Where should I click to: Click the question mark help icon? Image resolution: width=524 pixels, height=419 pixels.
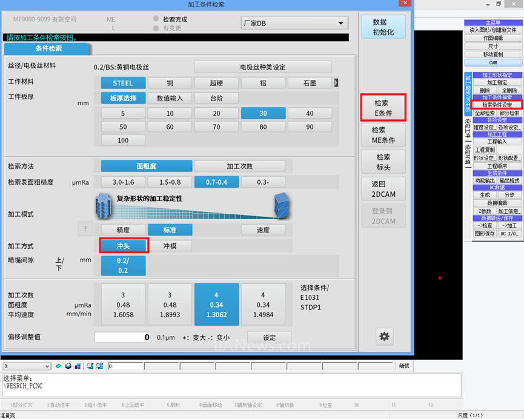(x=85, y=229)
